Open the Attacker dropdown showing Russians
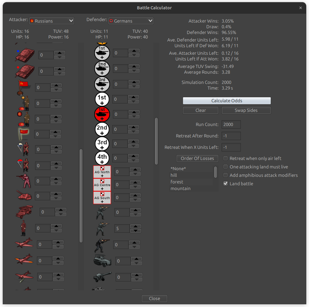Image resolution: width=309 pixels, height=307 pixels. (51, 21)
